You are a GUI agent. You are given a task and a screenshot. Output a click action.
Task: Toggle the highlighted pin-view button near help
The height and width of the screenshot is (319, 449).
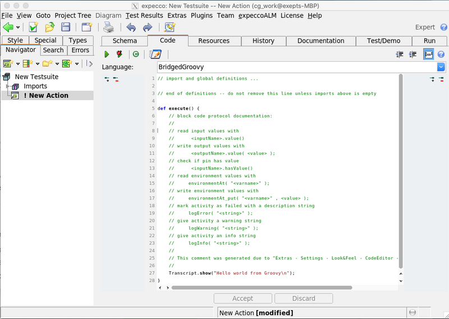[428, 54]
